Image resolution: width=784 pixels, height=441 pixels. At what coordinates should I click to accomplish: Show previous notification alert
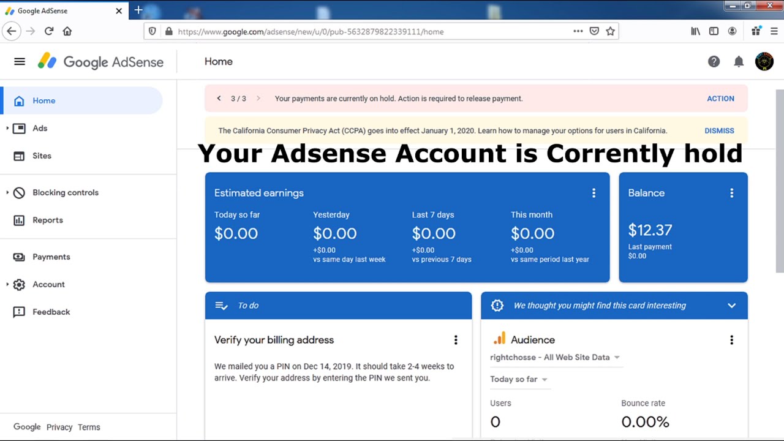219,98
